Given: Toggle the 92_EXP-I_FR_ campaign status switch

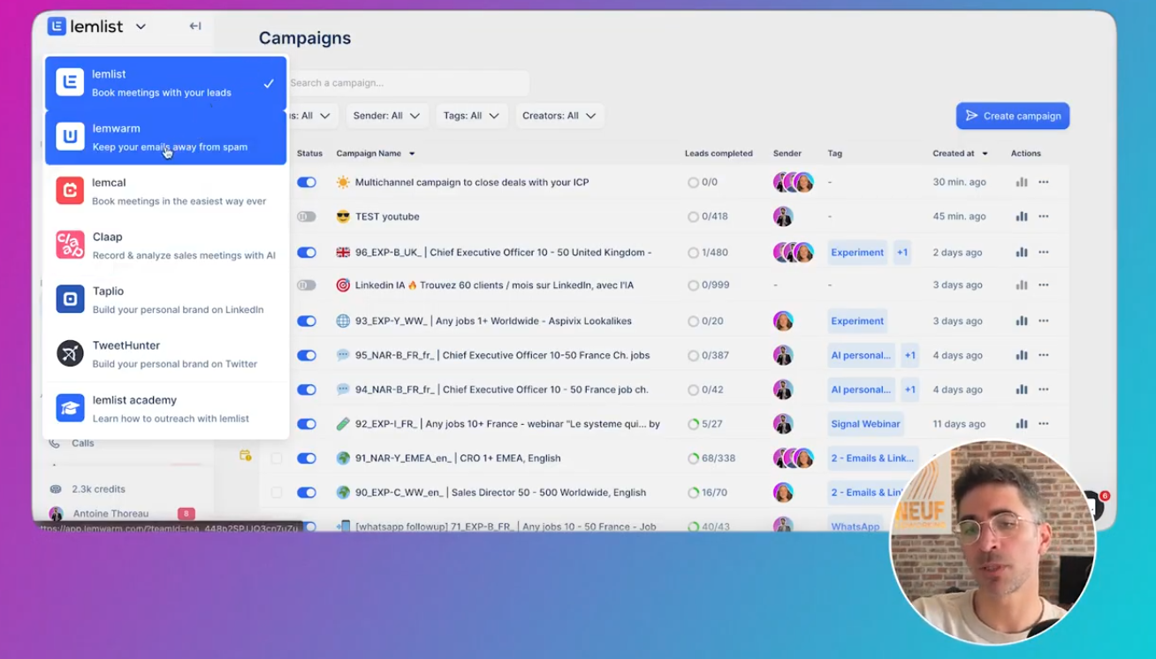Looking at the screenshot, I should pos(307,424).
